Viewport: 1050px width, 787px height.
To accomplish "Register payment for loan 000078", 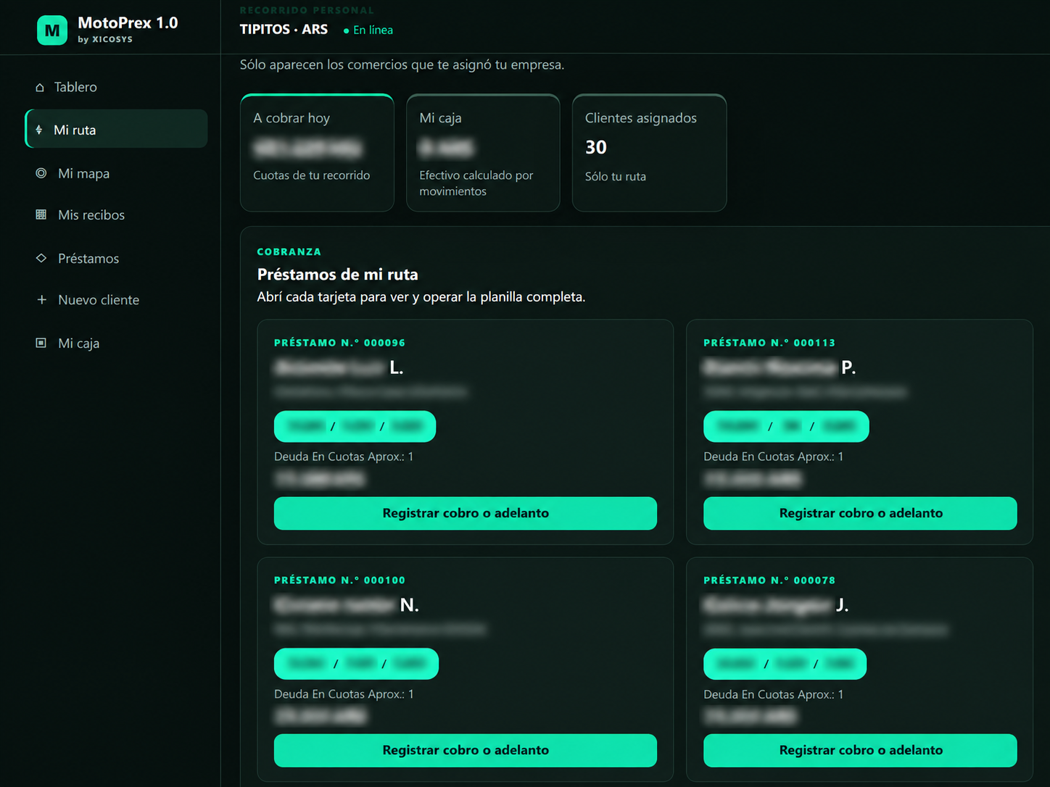I will 860,750.
